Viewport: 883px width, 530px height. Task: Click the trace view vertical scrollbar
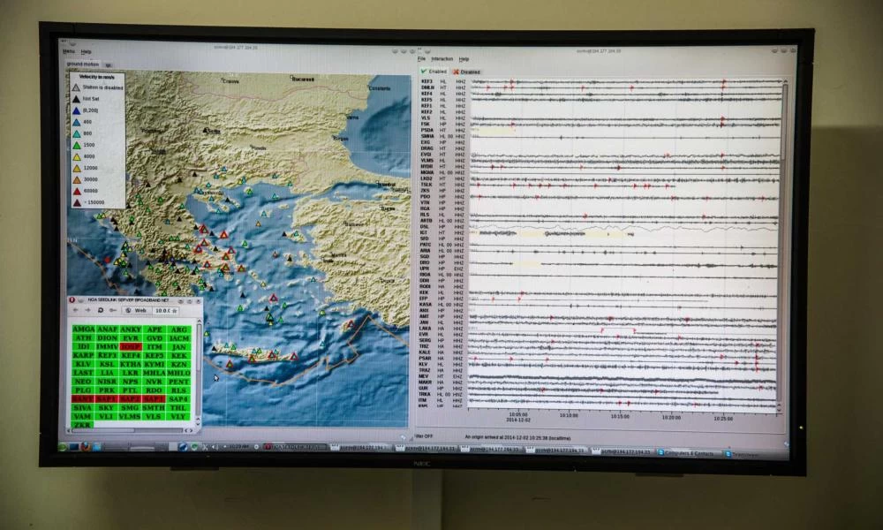click(x=784, y=124)
